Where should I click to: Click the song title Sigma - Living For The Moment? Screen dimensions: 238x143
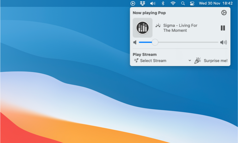(180, 28)
